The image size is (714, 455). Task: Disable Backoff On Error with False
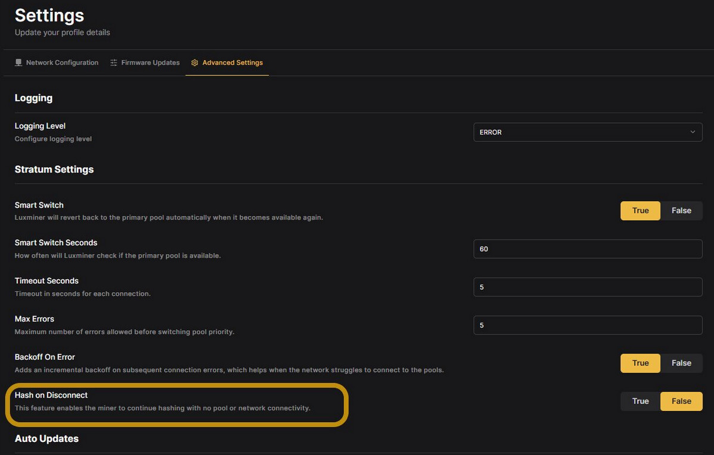click(x=681, y=363)
